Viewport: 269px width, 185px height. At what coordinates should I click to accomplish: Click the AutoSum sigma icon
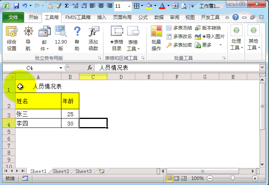pos(66,6)
